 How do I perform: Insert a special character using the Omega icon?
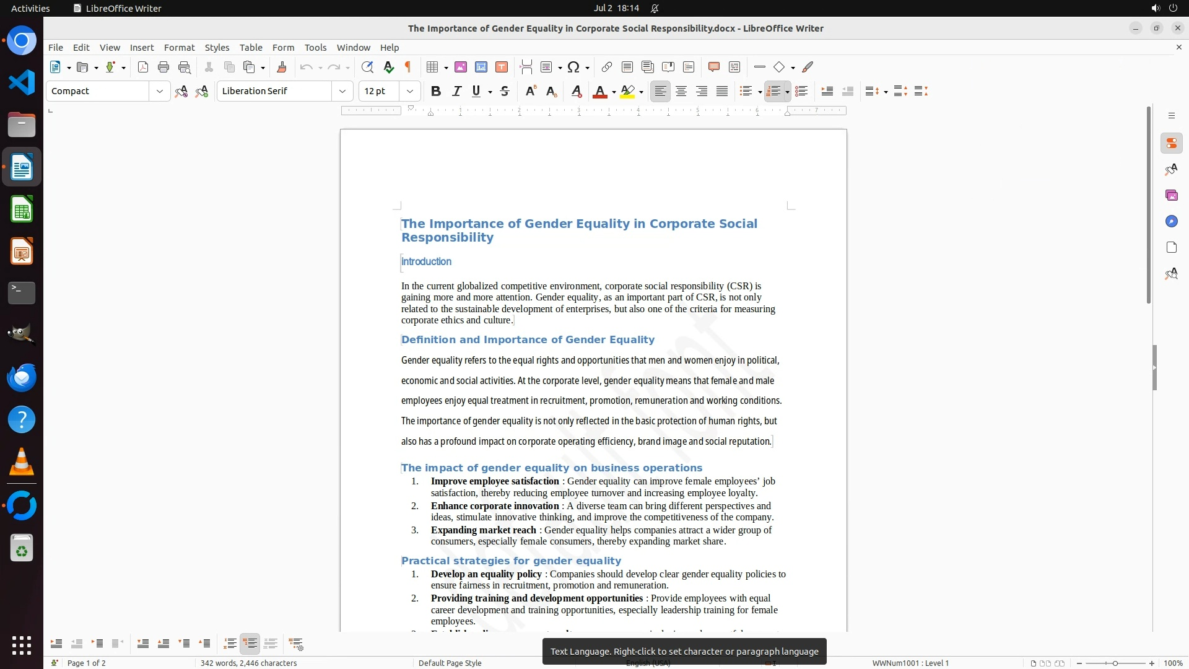pyautogui.click(x=573, y=68)
